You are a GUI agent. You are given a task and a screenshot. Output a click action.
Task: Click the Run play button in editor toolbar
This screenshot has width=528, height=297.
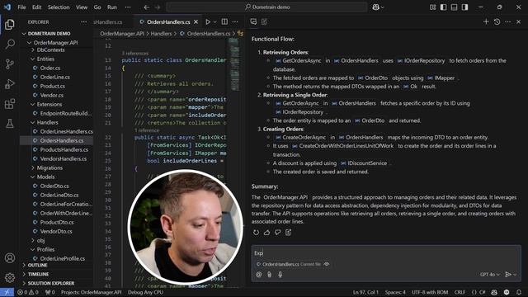208,22
